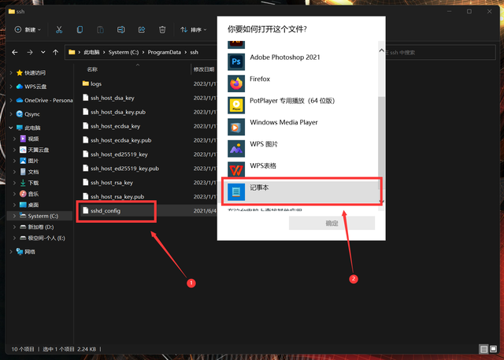Click the Delete trash can icon
504x360 pixels.
(162, 30)
